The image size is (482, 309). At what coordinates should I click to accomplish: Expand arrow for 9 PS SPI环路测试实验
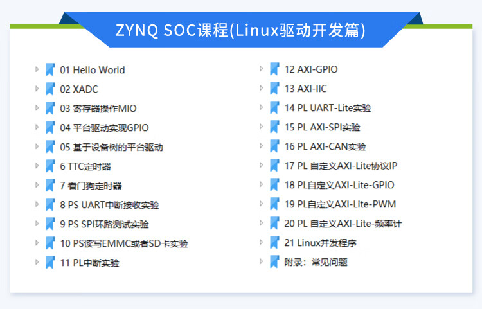(37, 224)
